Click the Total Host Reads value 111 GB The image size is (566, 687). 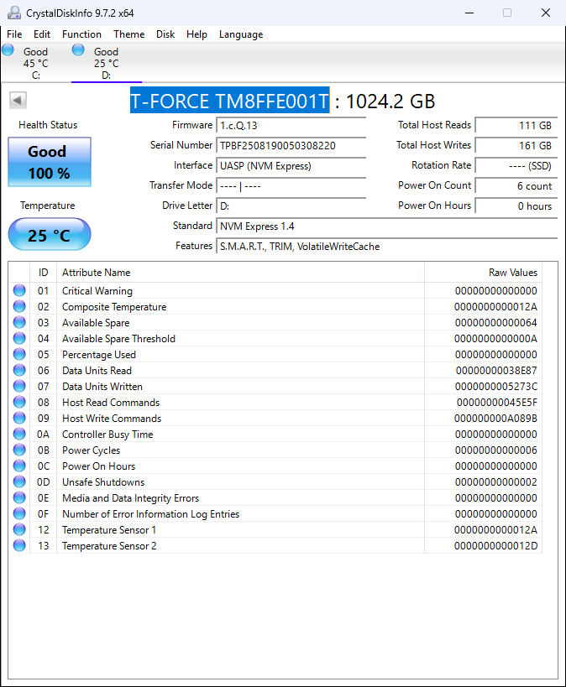516,126
